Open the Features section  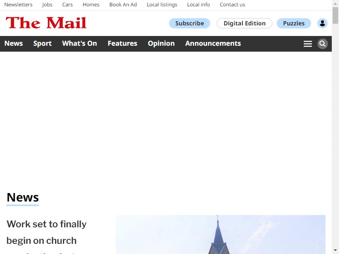point(122,44)
